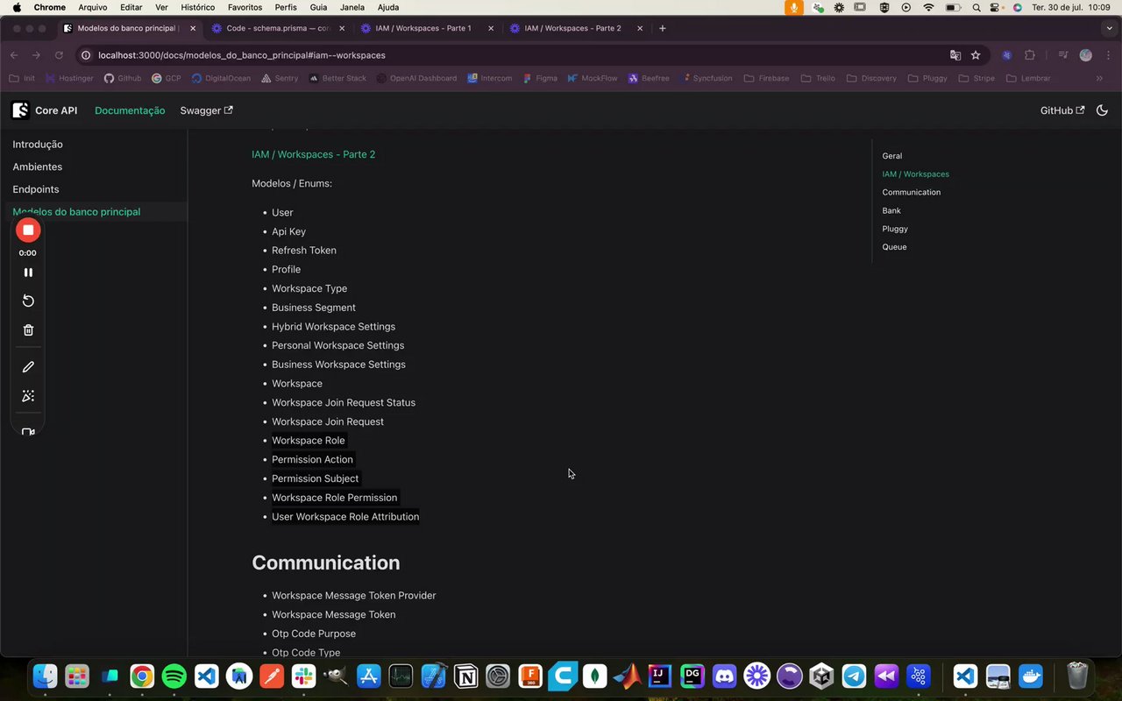
Task: Open Spotlight search in the menu bar
Action: coord(976,7)
